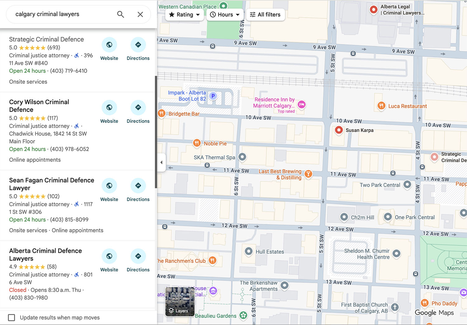
Task: Click the search magnifying glass icon
Action: coord(120,14)
